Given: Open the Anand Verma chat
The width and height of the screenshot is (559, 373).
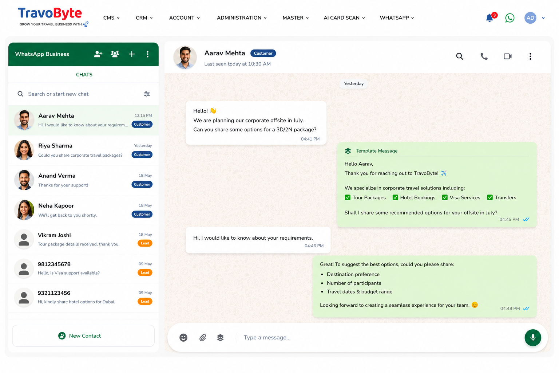Looking at the screenshot, I should [83, 180].
